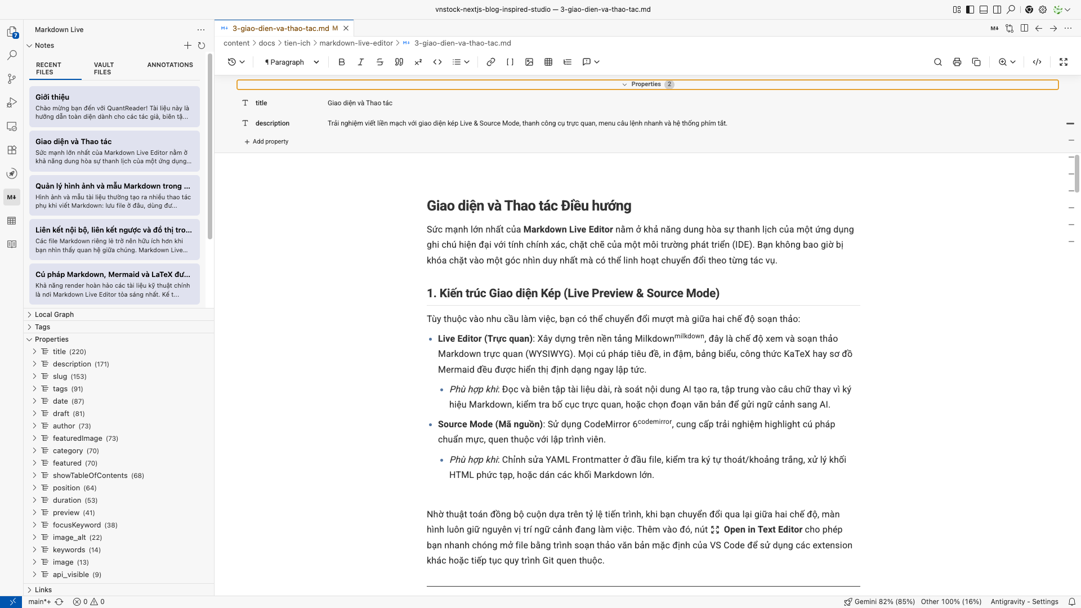Image resolution: width=1081 pixels, height=608 pixels.
Task: Click the docs breadcrumb segment
Action: tap(267, 43)
